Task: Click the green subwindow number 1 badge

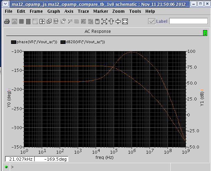Action: (205, 33)
